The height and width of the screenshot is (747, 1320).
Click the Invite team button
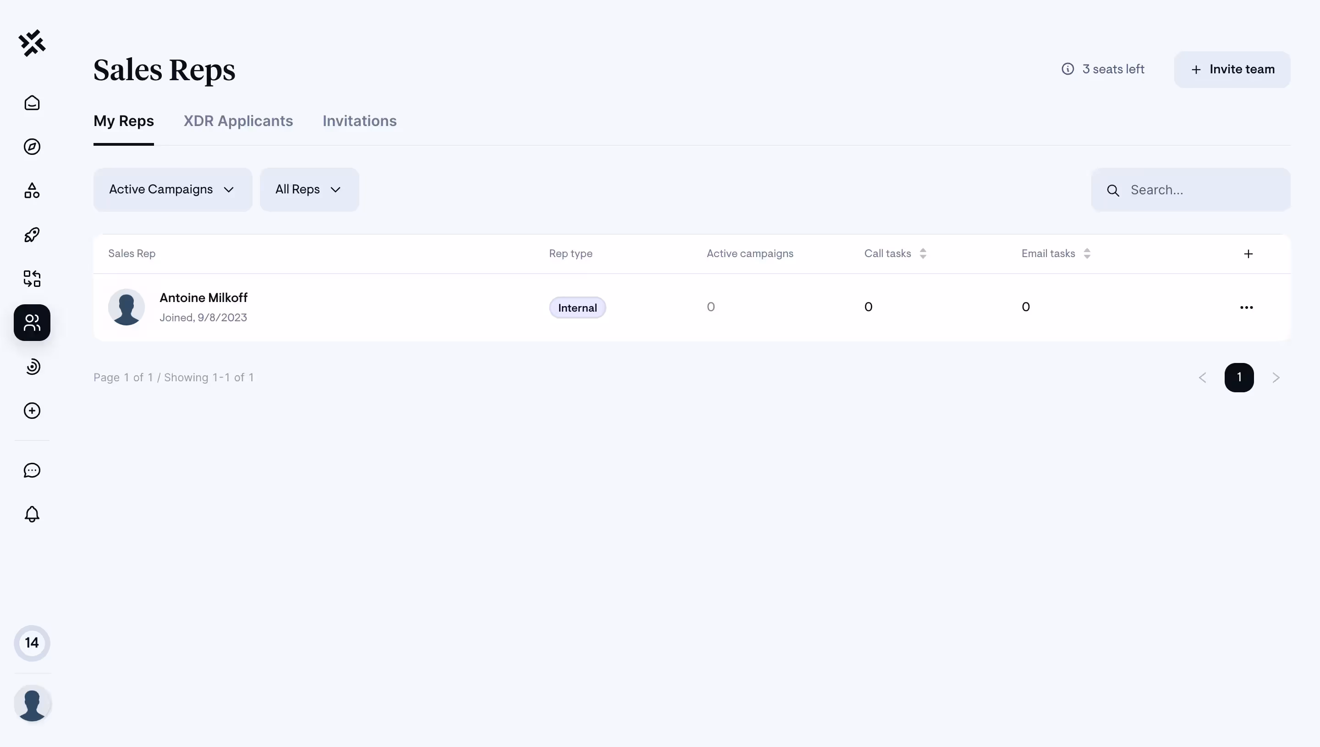coord(1232,70)
